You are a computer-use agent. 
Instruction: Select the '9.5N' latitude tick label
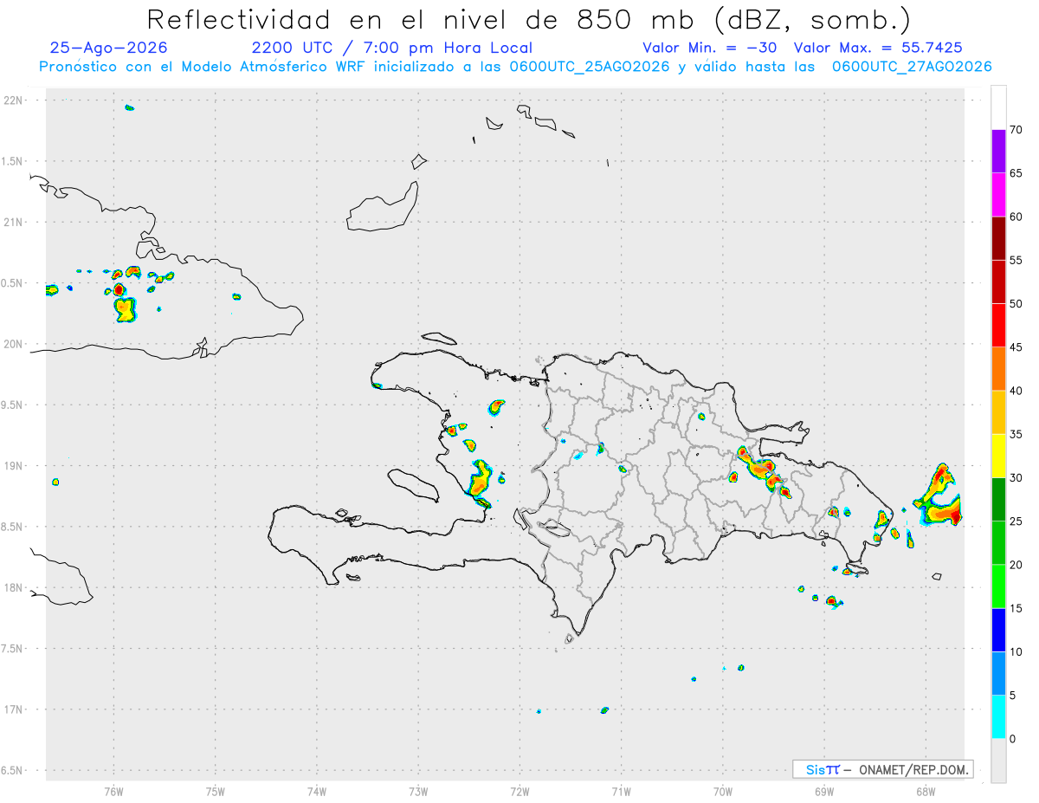click(x=13, y=405)
